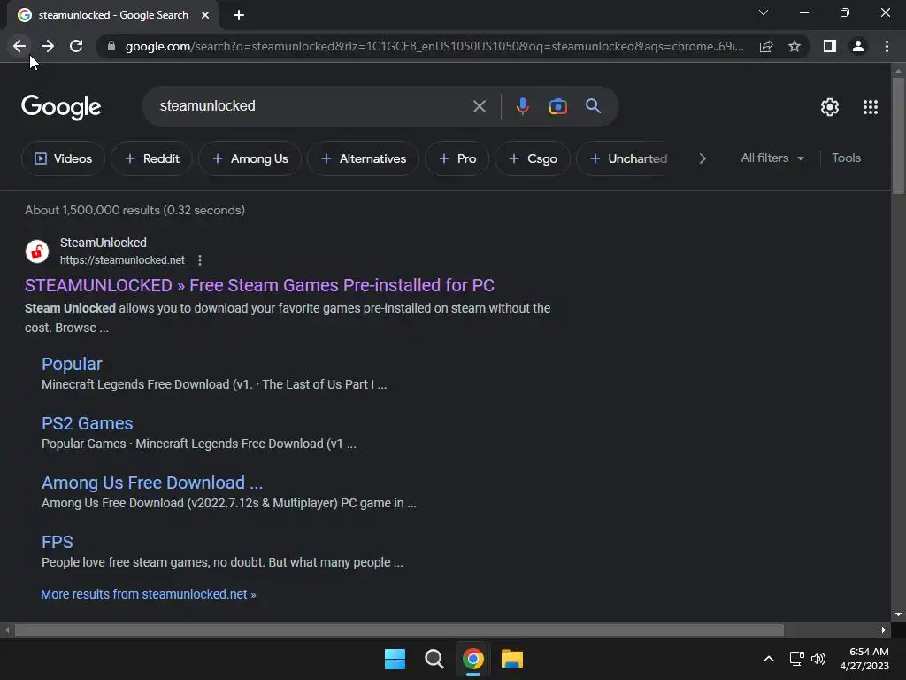Click the horizontal scrollbar thumb
The image size is (906, 680).
(x=399, y=630)
